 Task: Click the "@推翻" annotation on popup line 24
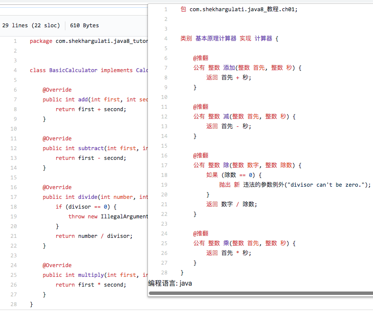pyautogui.click(x=201, y=233)
